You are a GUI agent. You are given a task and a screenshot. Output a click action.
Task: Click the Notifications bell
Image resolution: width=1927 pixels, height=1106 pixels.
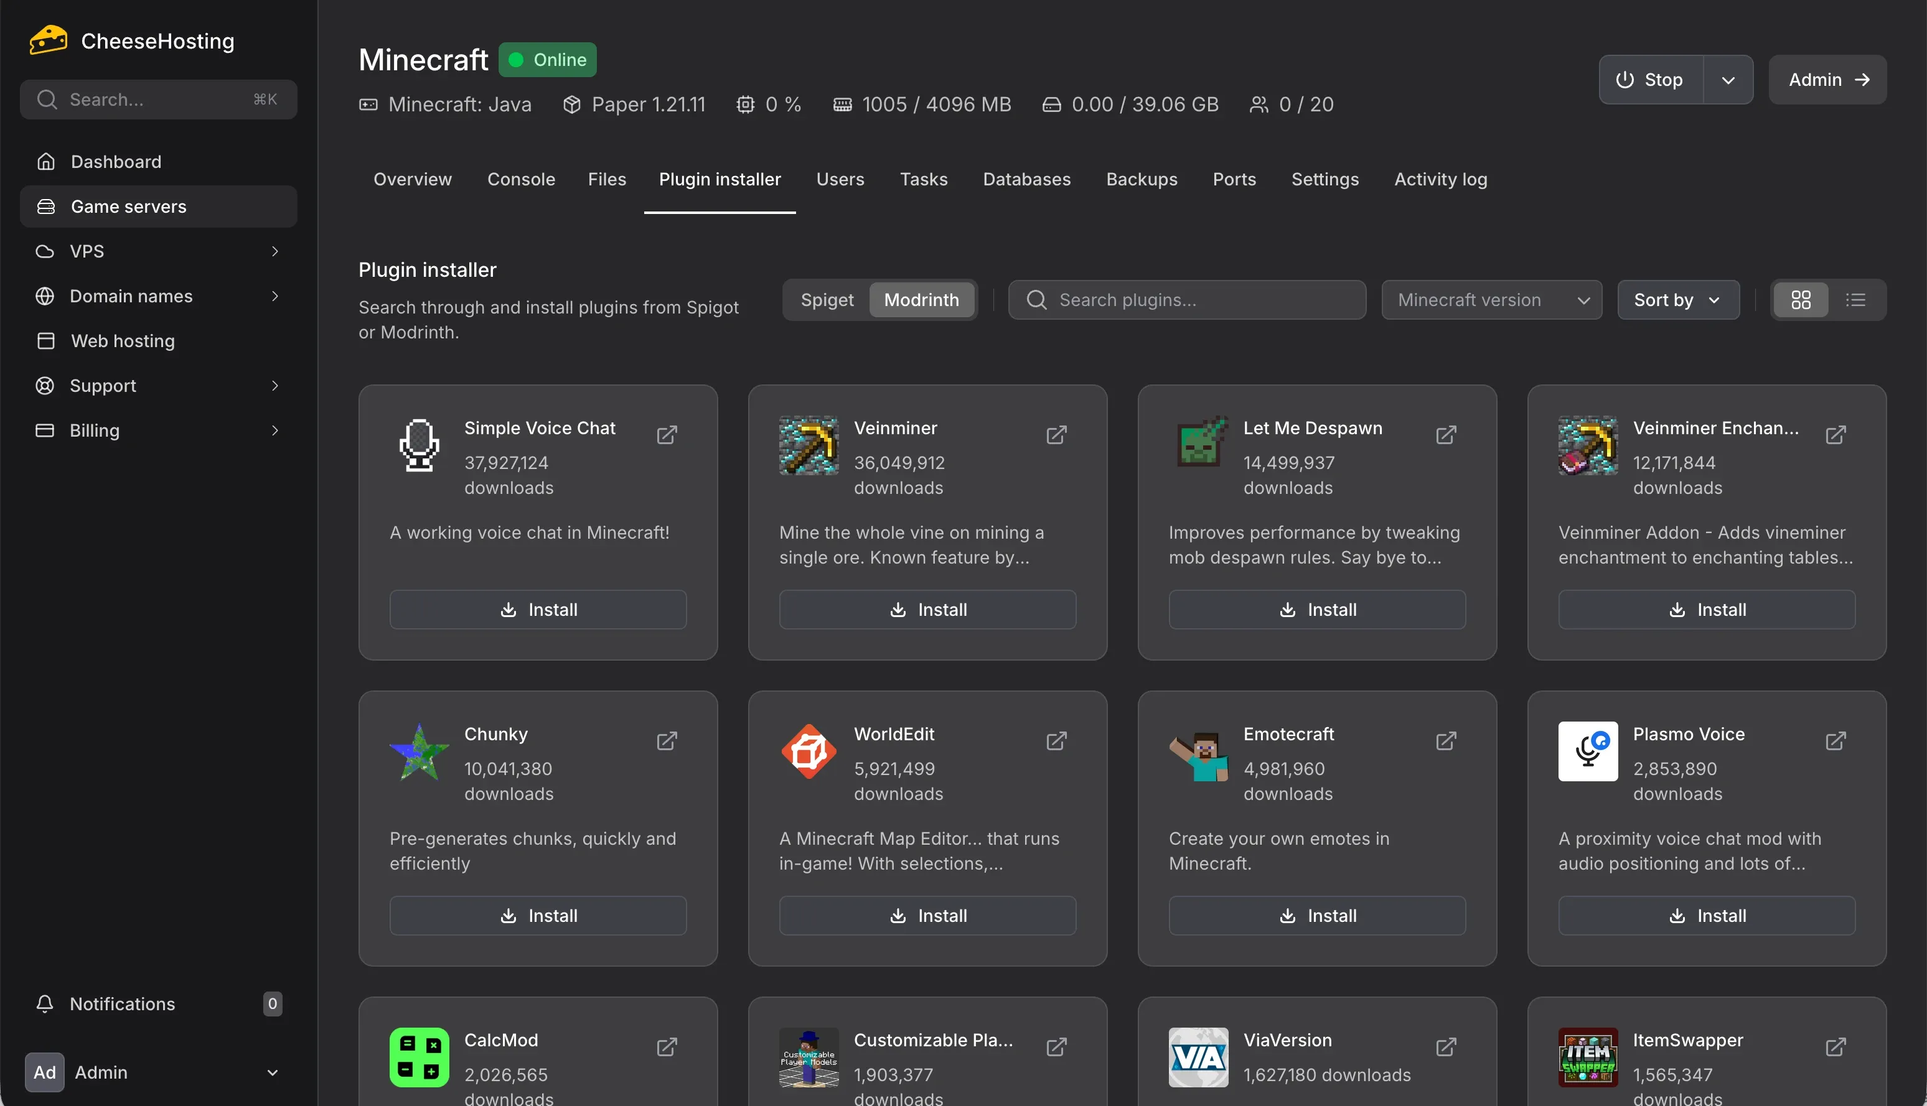click(45, 1003)
